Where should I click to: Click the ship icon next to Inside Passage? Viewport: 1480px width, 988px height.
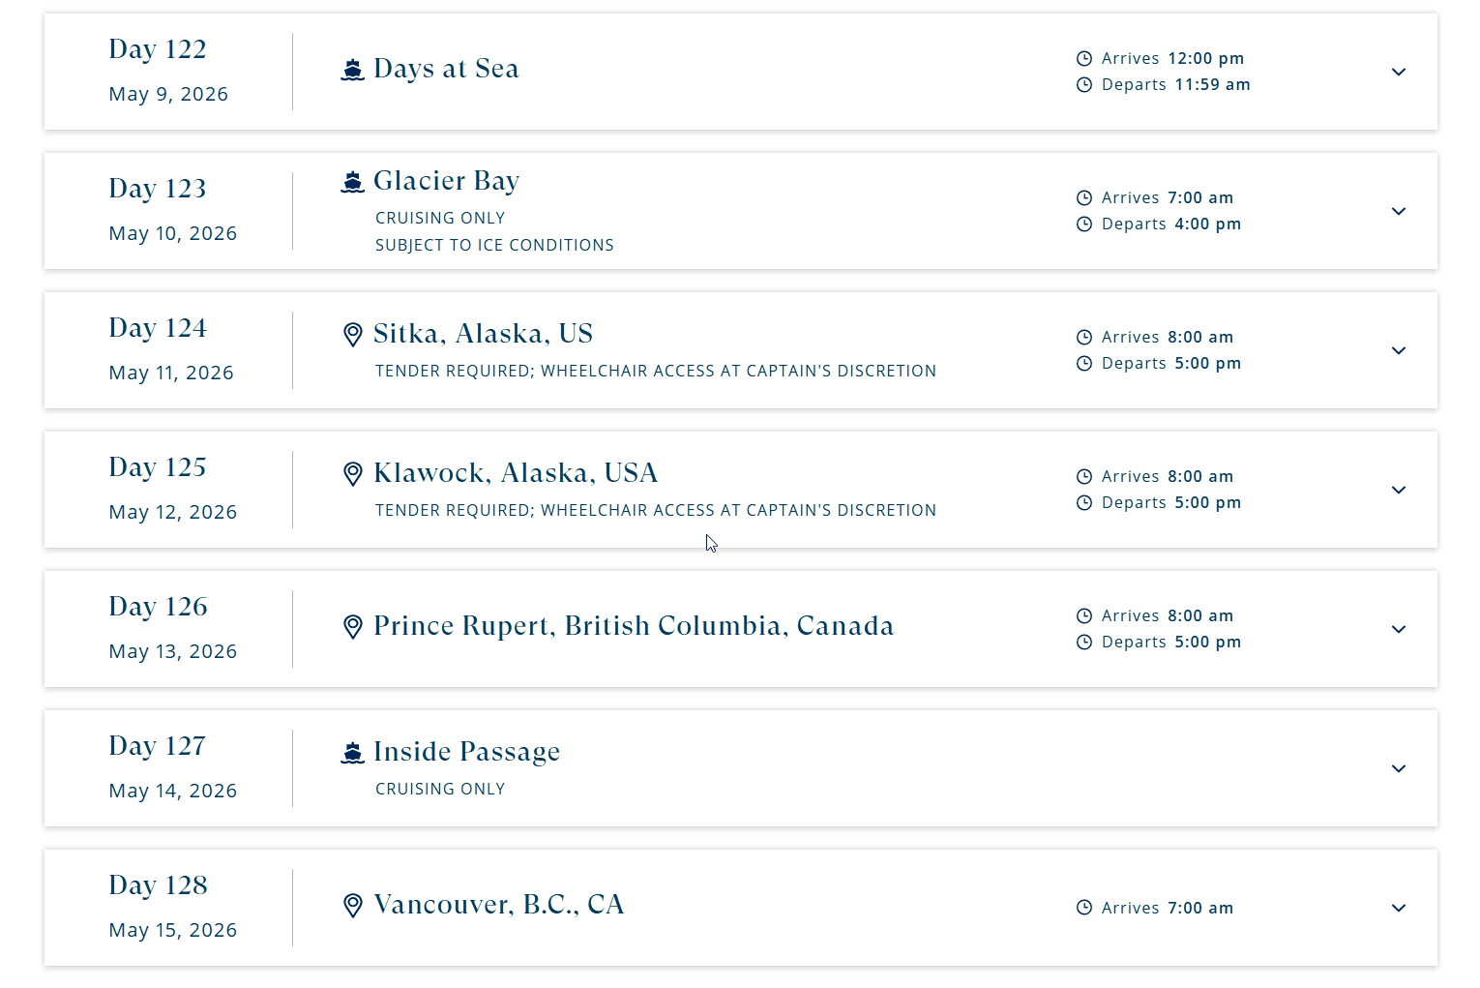tap(353, 753)
